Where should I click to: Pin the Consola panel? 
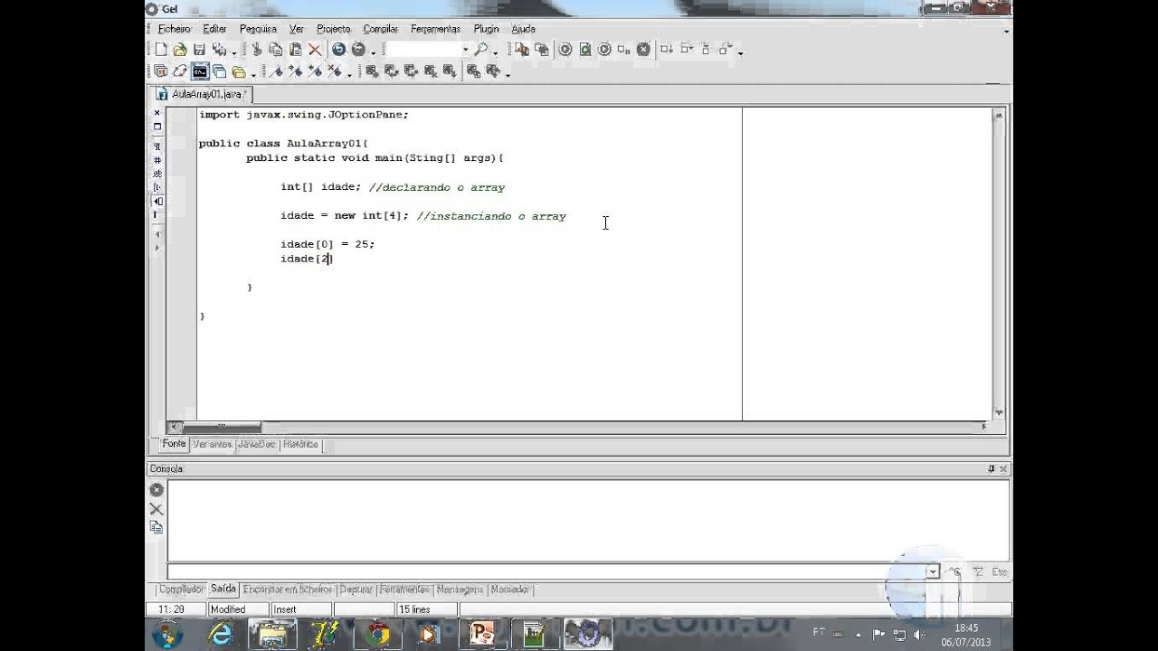(x=992, y=469)
